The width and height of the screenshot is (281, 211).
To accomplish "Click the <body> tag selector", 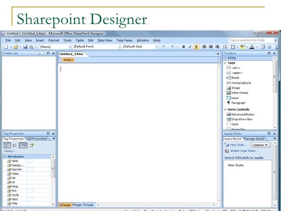I will point(68,60).
